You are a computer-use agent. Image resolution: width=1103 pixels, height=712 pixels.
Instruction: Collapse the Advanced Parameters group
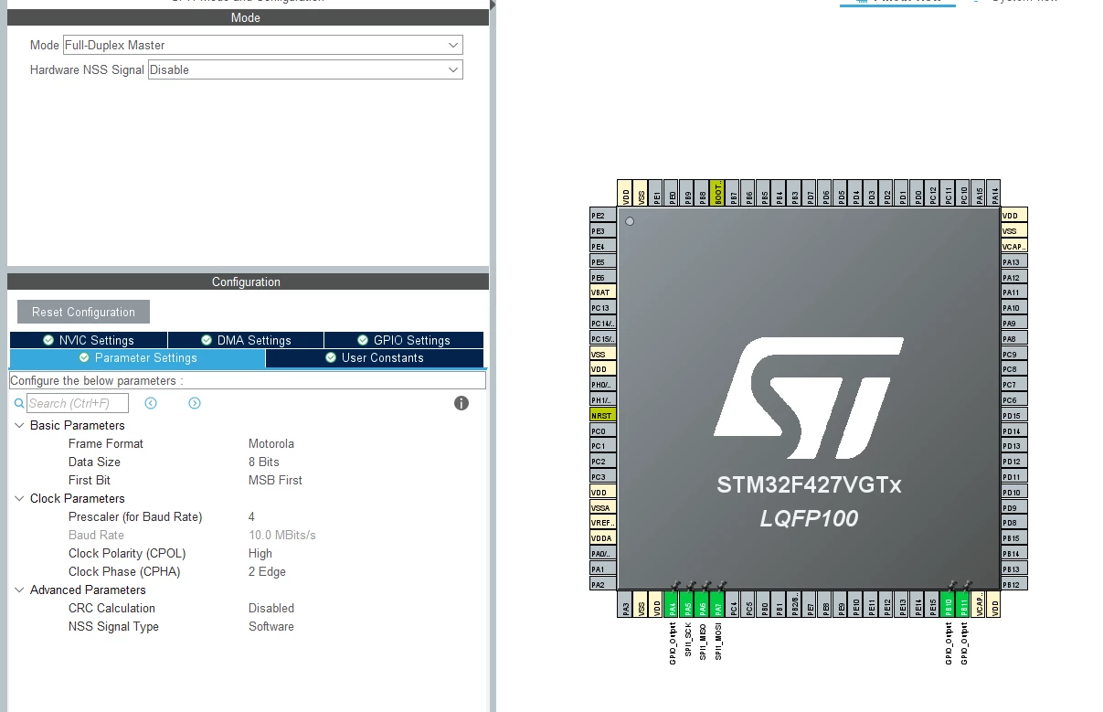click(19, 590)
